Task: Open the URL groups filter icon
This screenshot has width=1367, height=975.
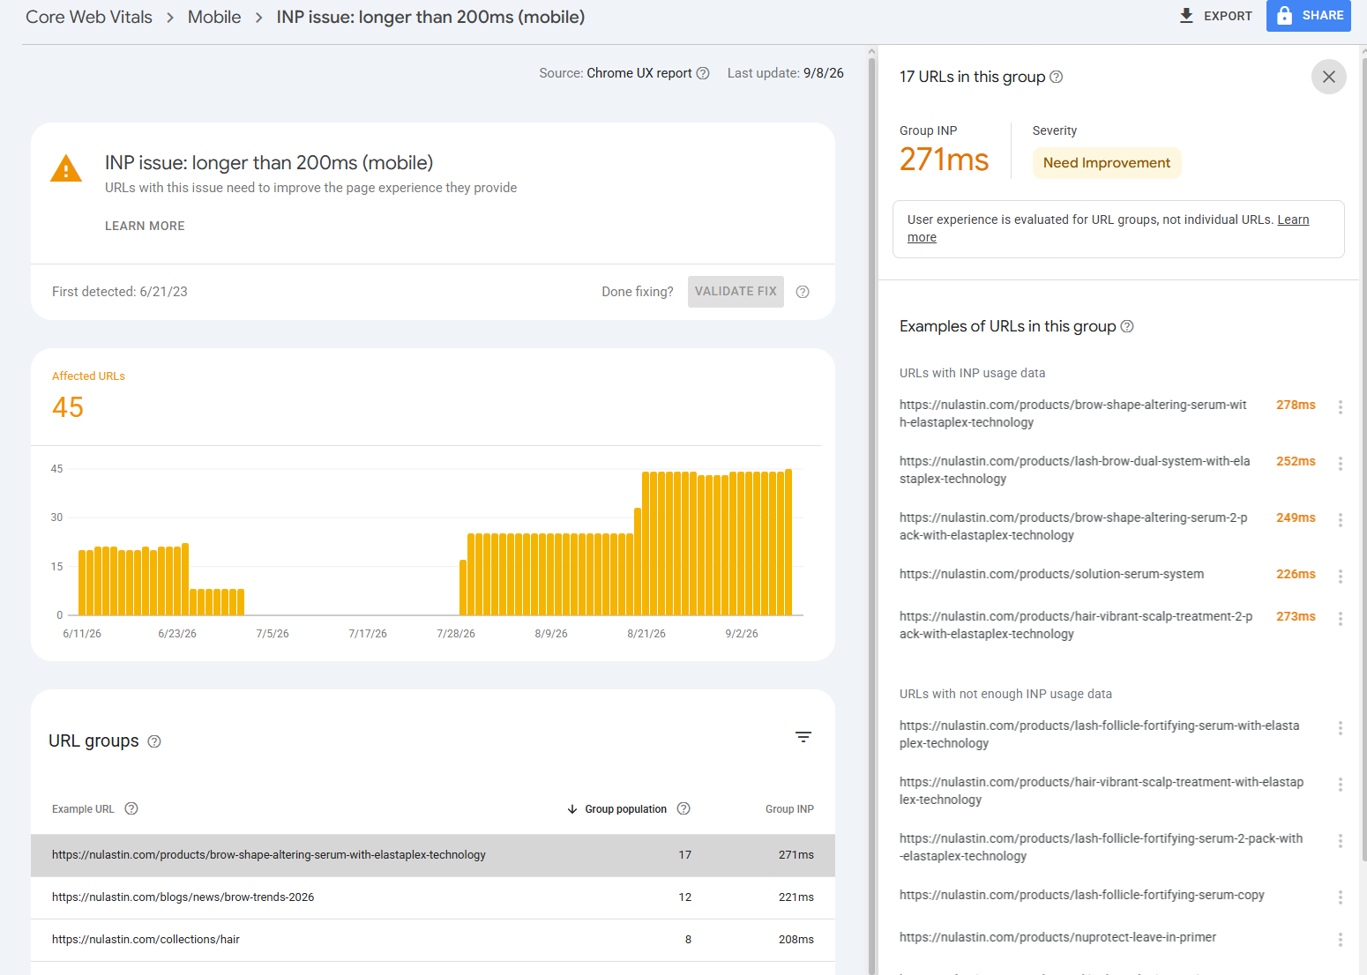Action: pos(803,737)
